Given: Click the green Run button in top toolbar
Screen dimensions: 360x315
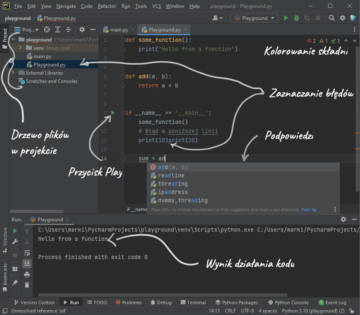Looking at the screenshot, I should [286, 18].
